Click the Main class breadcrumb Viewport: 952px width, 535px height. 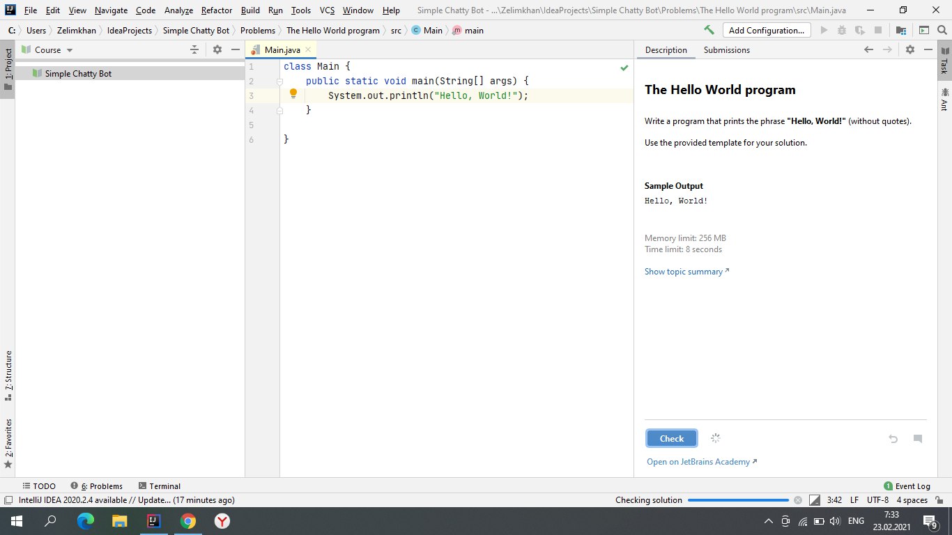tap(427, 30)
